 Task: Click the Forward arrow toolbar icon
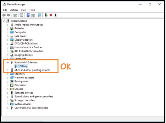point(8,15)
